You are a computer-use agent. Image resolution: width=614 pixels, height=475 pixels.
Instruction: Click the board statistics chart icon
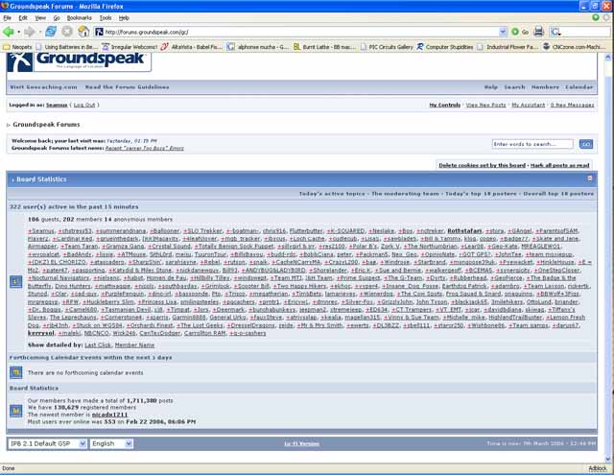coord(16,411)
